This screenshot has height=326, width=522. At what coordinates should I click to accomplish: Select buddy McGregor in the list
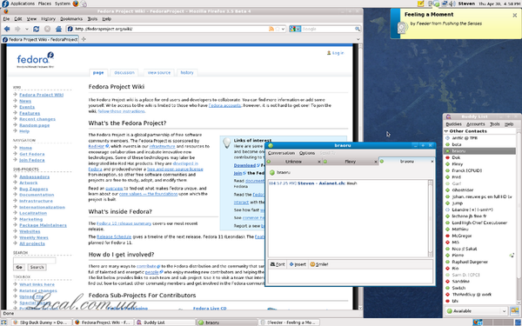462,236
